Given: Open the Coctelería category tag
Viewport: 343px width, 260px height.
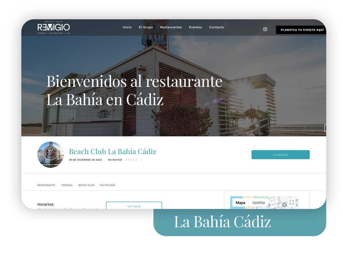Looking at the screenshot, I should pos(107,185).
